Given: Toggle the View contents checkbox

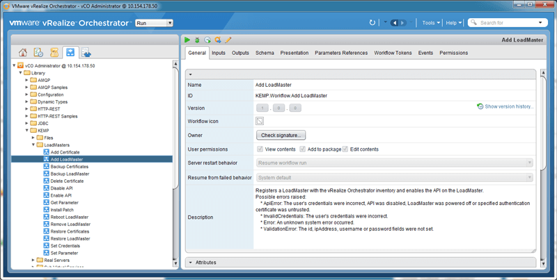Looking at the screenshot, I should pyautogui.click(x=260, y=149).
